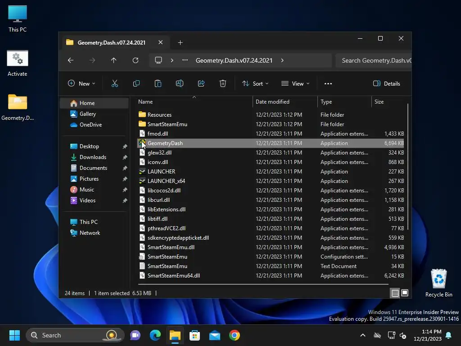Add a new Explorer tab

(180, 43)
